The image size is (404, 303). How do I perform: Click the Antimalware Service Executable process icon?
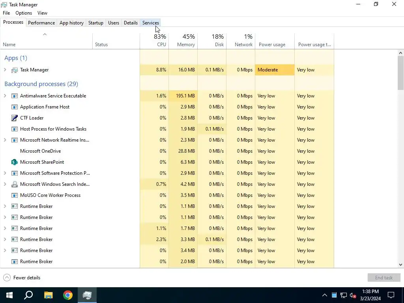[15, 96]
